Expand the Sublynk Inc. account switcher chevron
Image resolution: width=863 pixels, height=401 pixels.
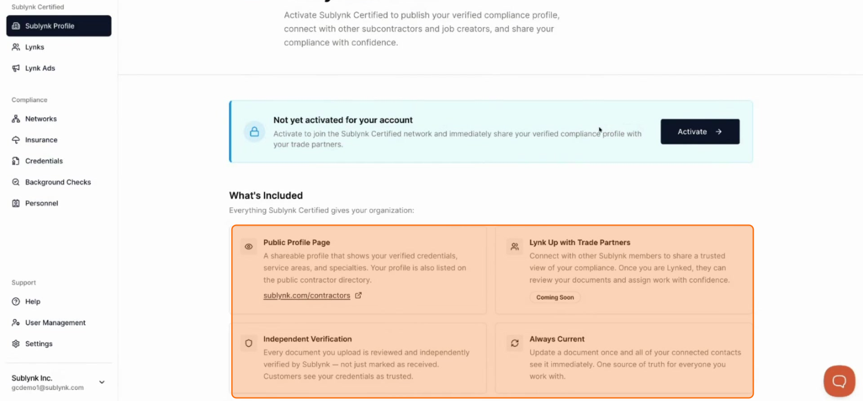click(x=102, y=382)
